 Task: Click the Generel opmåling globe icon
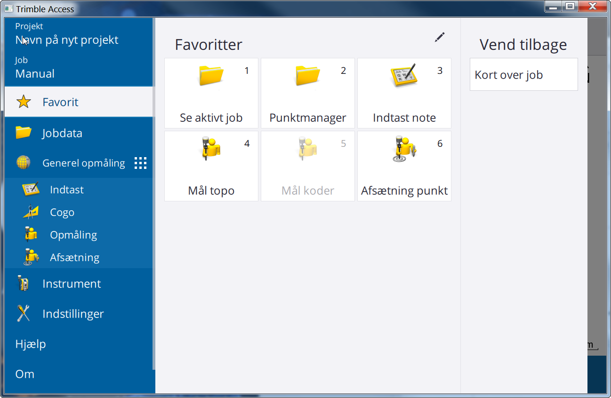coord(24,163)
